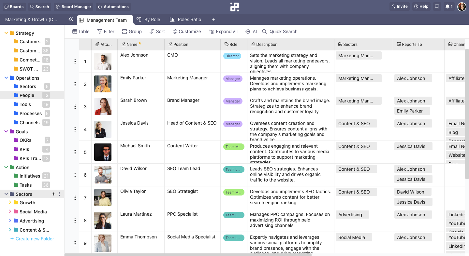Open Quick Search in the toolbar

(280, 31)
